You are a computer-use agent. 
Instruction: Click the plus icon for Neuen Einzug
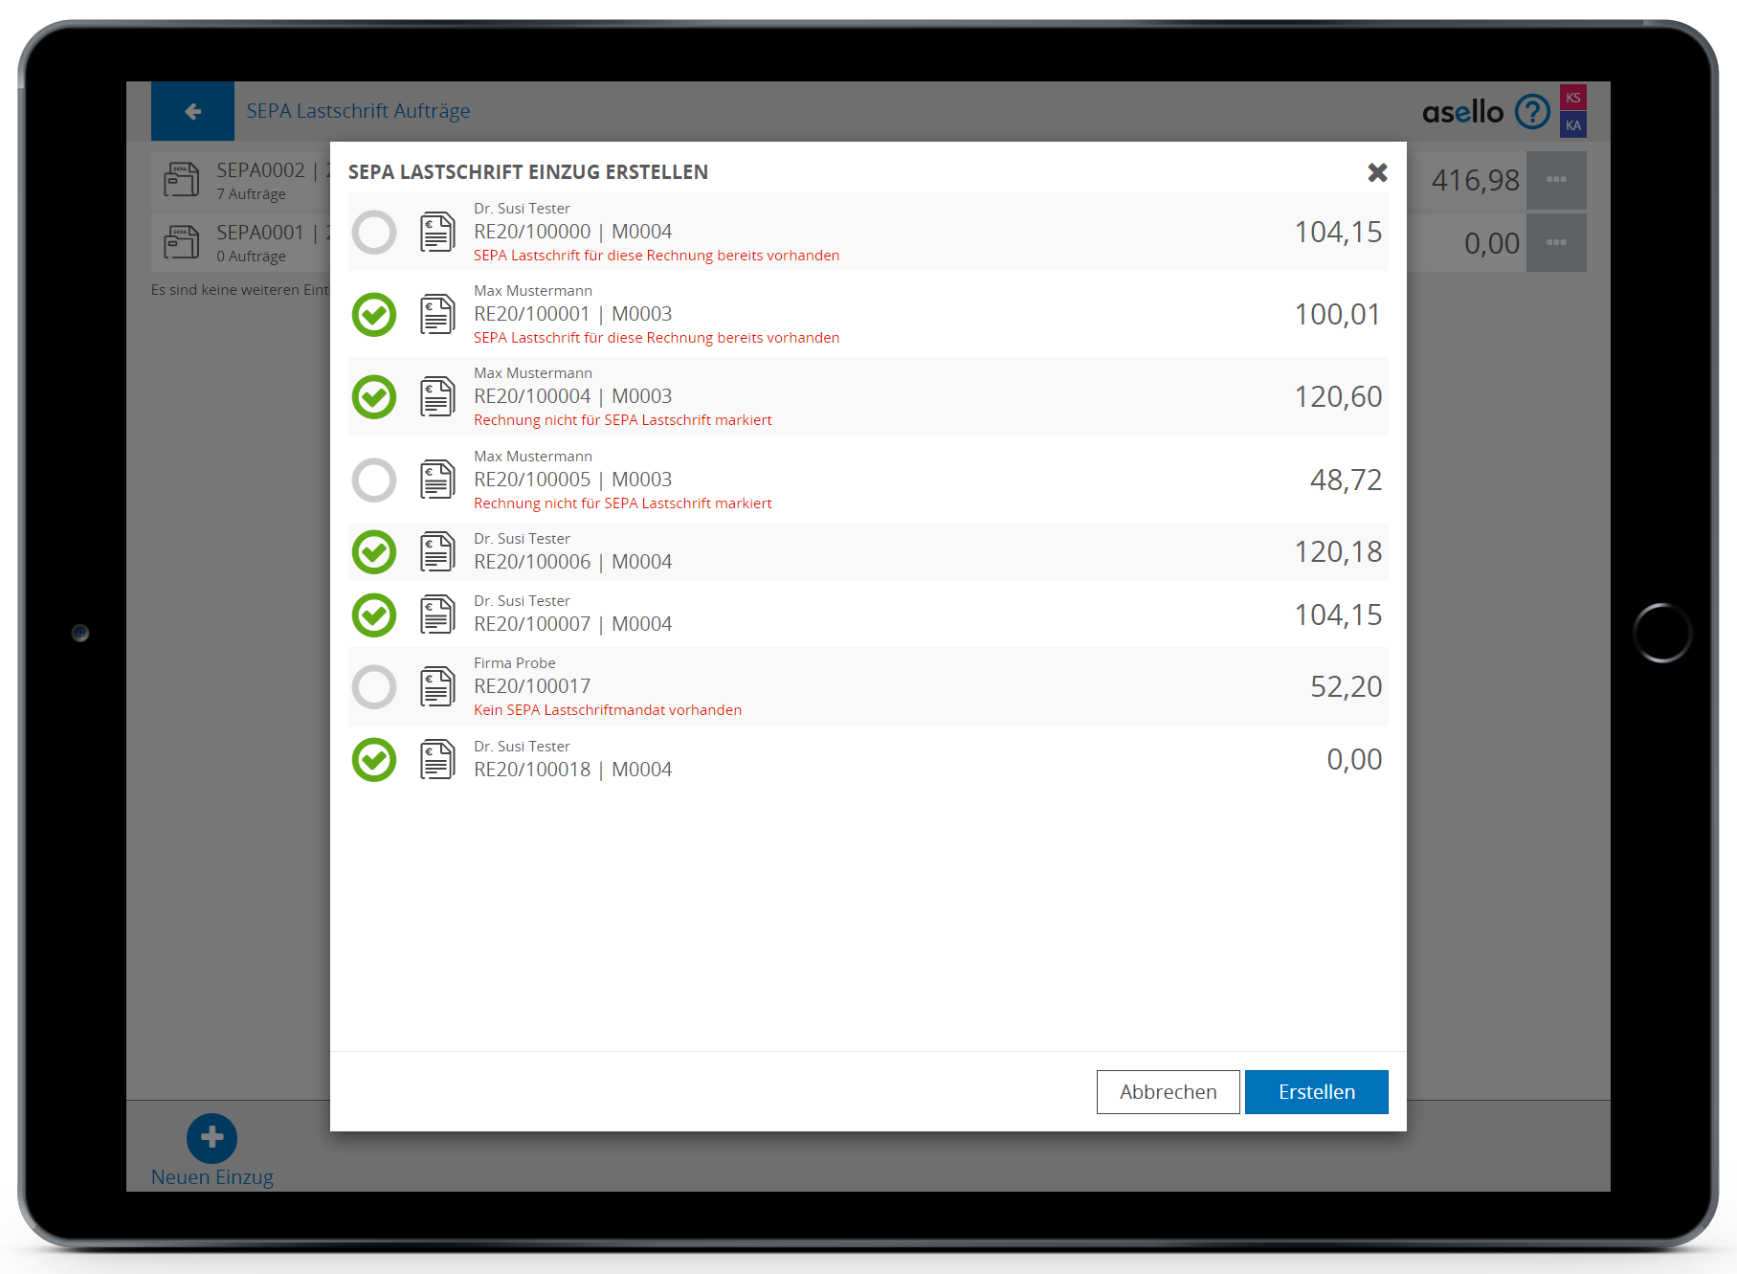coord(212,1138)
